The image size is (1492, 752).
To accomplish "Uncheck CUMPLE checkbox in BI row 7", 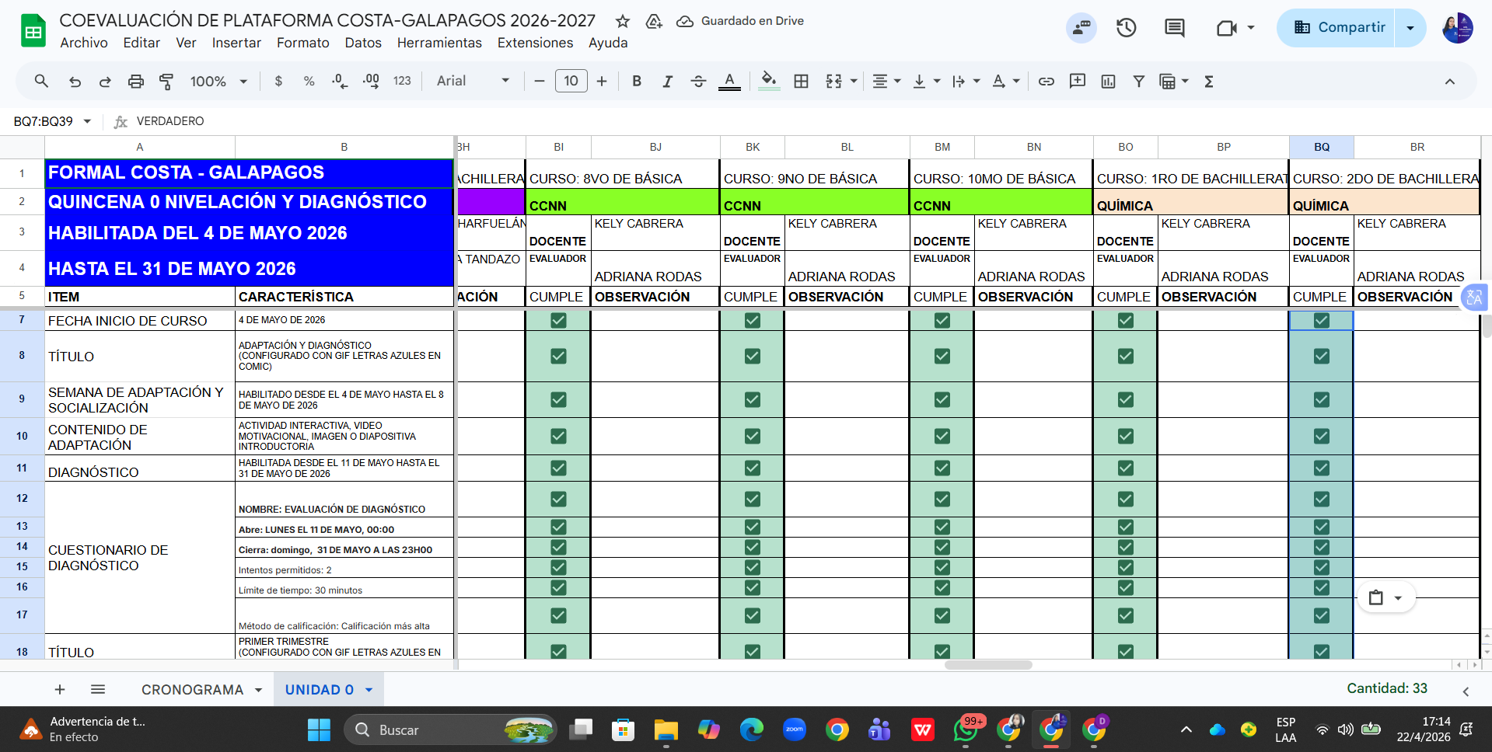I will (558, 320).
